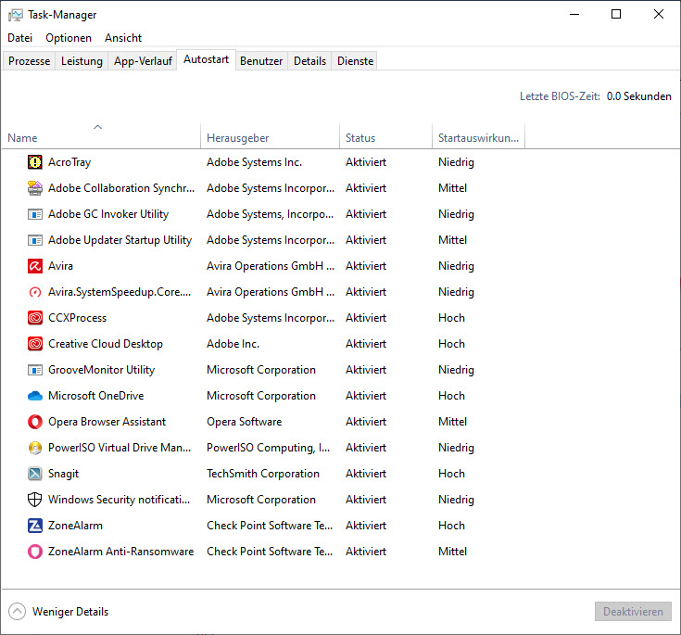Select the PowerISO Virtual Drive Manager entry
This screenshot has width=681, height=635.
[x=120, y=448]
